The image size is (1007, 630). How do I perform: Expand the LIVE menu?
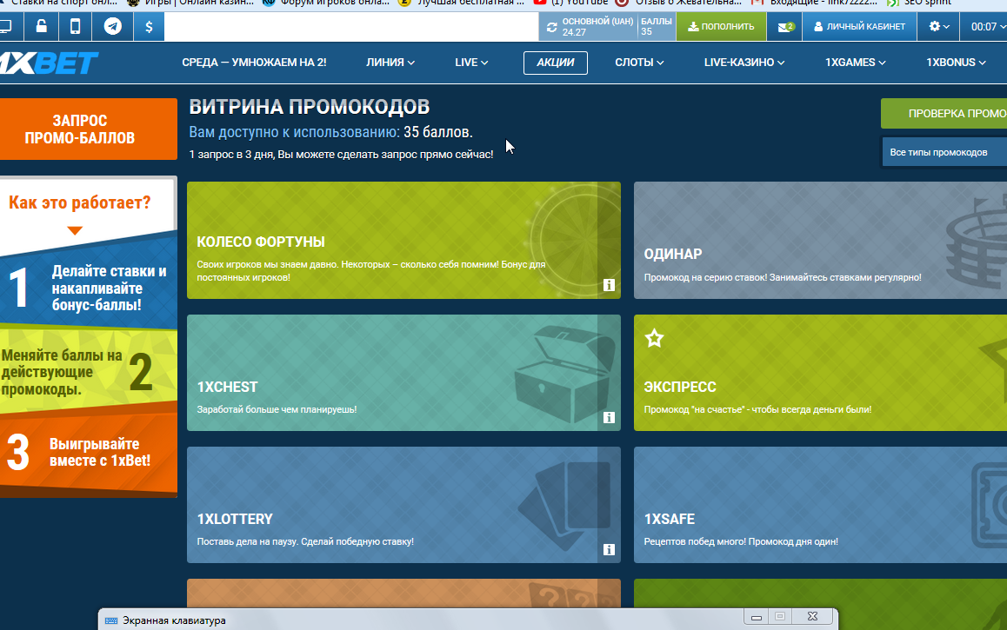pos(471,63)
